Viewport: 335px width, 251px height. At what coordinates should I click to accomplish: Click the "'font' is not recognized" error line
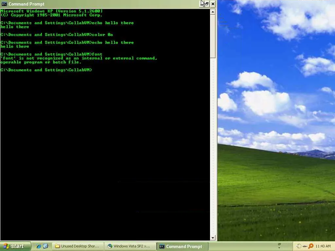pyautogui.click(x=79, y=58)
